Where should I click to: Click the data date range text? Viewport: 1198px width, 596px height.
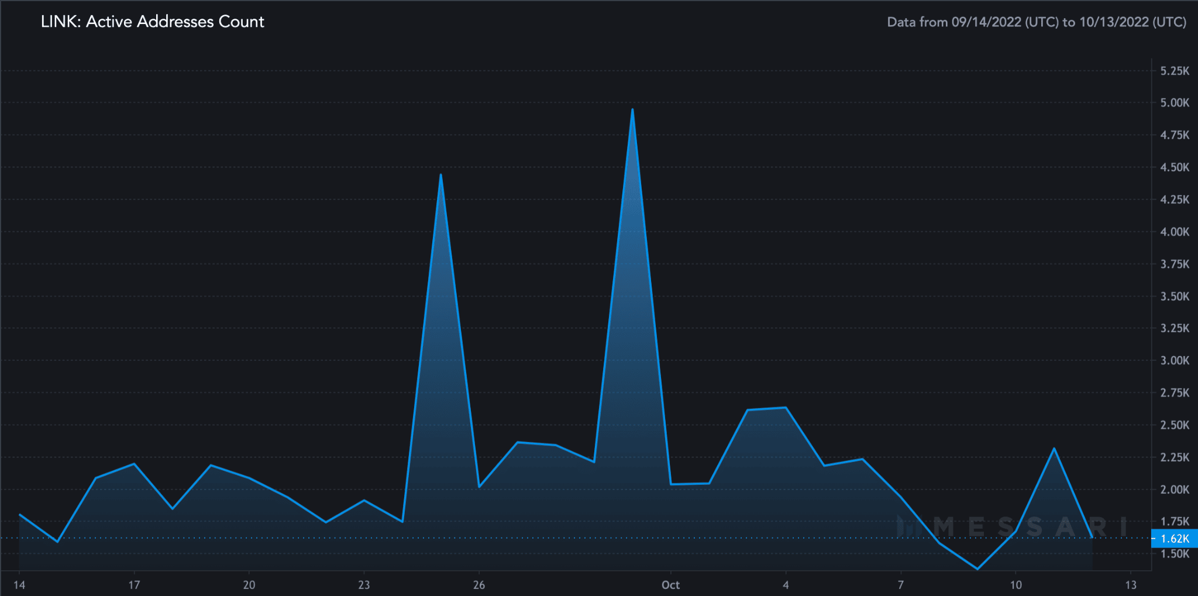1036,22
